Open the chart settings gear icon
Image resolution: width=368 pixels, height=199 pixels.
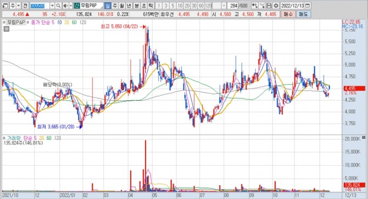coord(276,5)
